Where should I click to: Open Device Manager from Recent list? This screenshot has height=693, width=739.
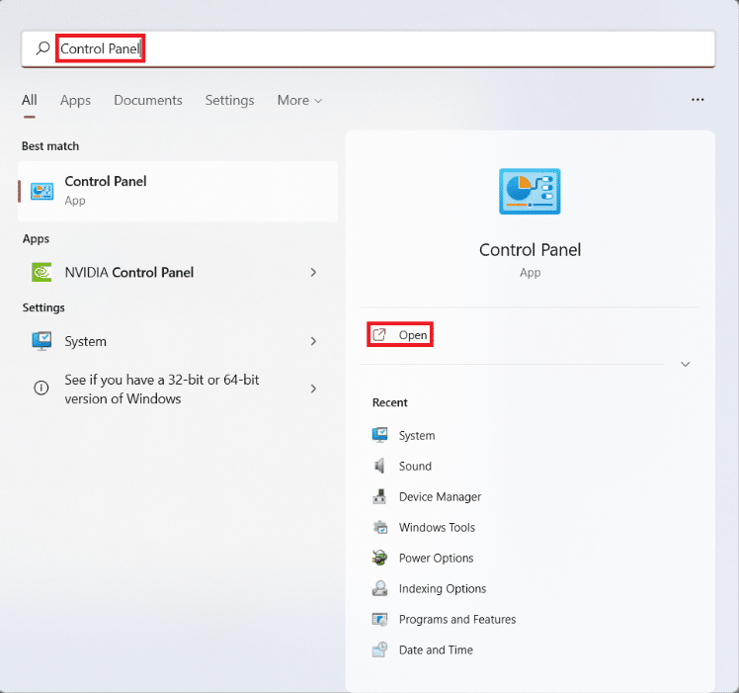click(x=441, y=496)
